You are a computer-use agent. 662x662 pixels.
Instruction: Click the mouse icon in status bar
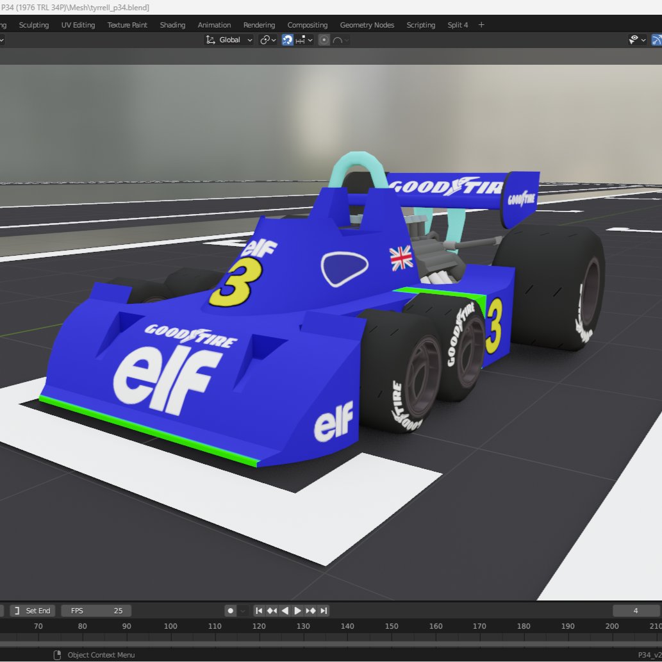[x=58, y=655]
